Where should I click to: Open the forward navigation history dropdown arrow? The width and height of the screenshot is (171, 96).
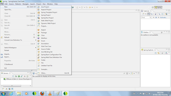97,7
